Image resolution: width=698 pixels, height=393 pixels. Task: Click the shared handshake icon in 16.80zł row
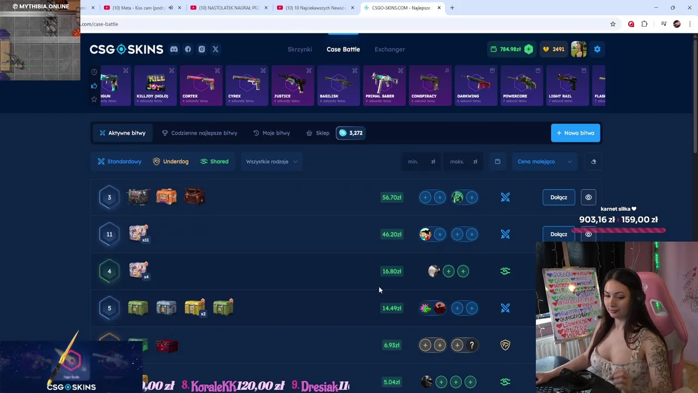506,271
